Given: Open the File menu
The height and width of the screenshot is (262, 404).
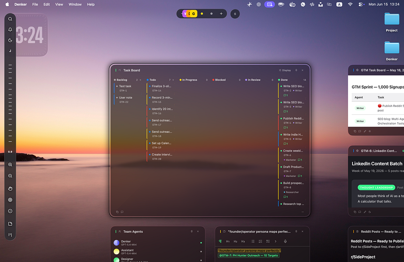Looking at the screenshot, I should click(x=35, y=4).
